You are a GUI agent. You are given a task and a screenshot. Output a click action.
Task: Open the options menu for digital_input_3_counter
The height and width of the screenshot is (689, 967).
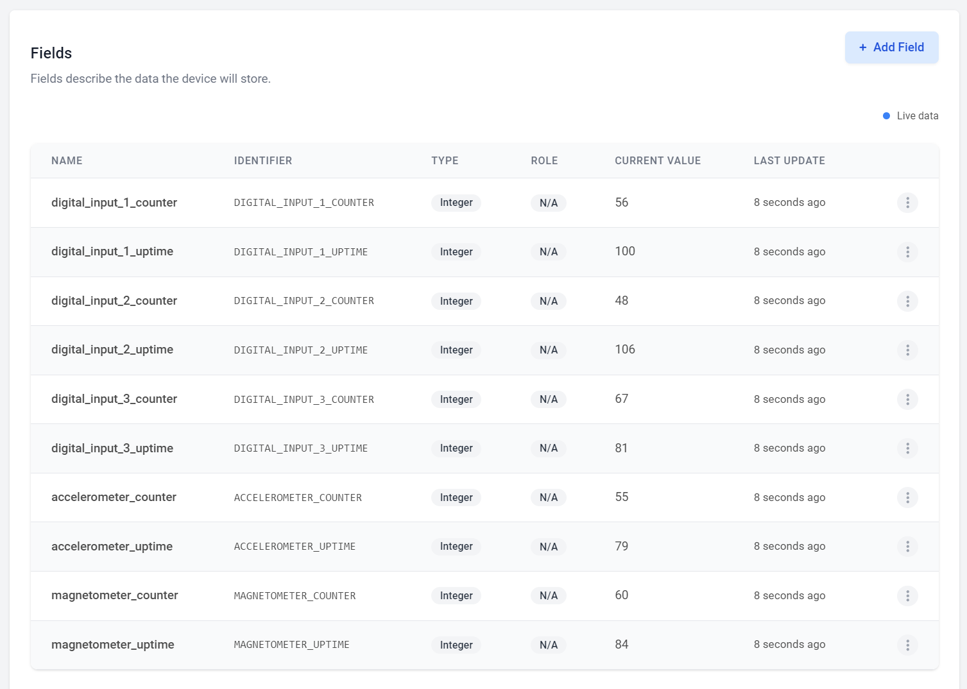point(907,399)
